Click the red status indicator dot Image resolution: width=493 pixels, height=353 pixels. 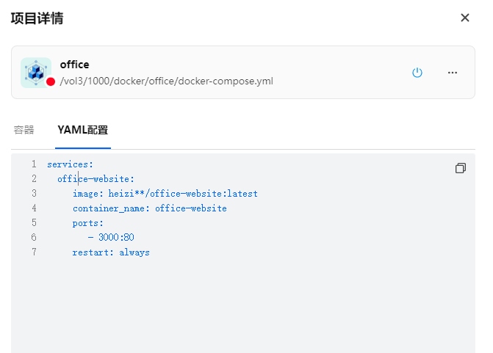51,82
